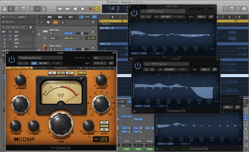Solo the bass slap track

55,33
